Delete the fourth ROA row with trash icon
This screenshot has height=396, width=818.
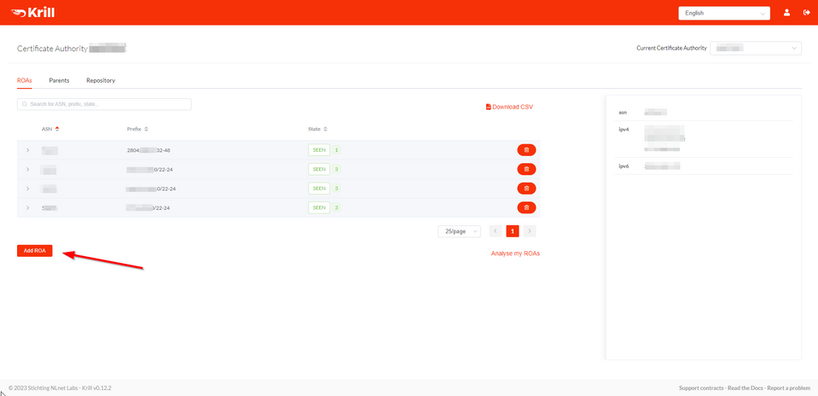point(526,207)
